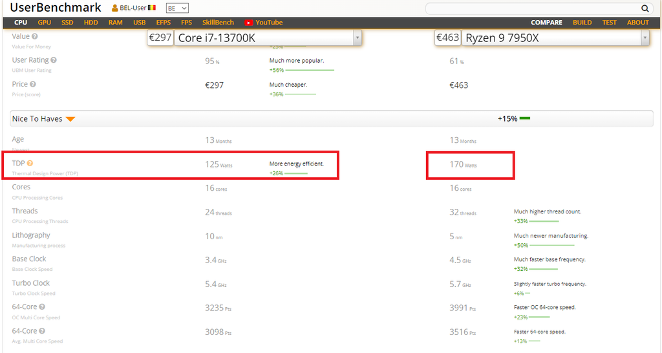The image size is (662, 353).
Task: Open the SSD tab
Action: (x=67, y=23)
